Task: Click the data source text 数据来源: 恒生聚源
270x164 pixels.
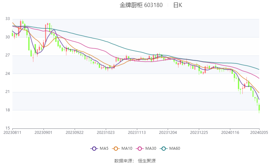Action: (135, 161)
